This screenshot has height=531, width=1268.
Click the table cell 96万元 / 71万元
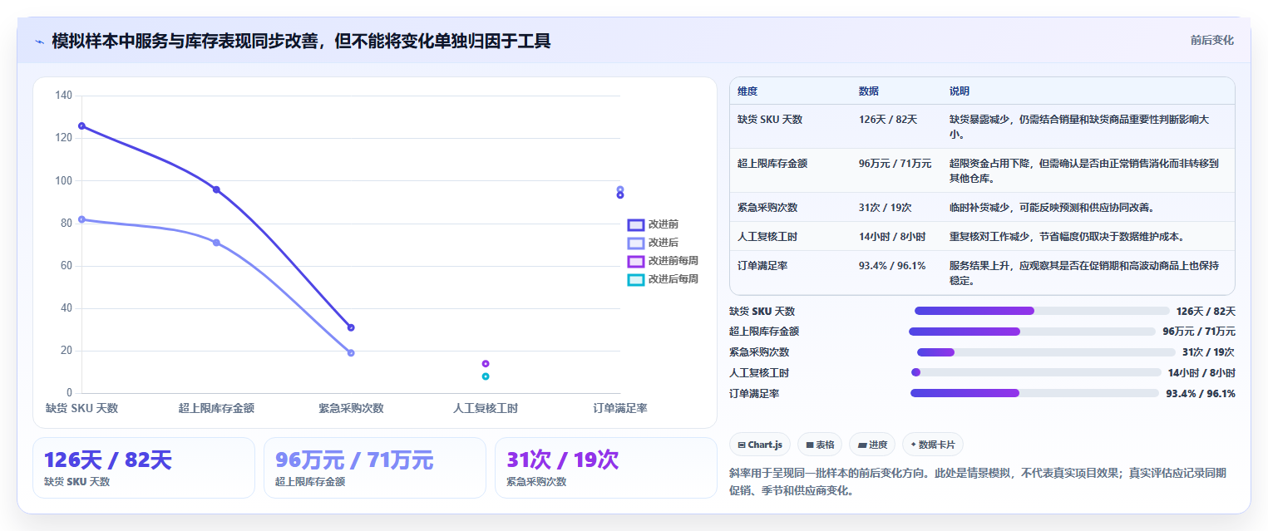point(895,164)
